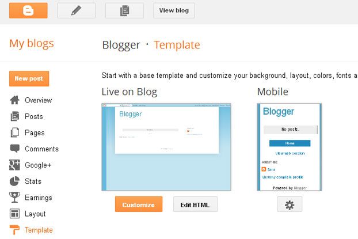Open the posts list pages icon
Image resolution: width=358 pixels, height=239 pixels.
coord(124,10)
